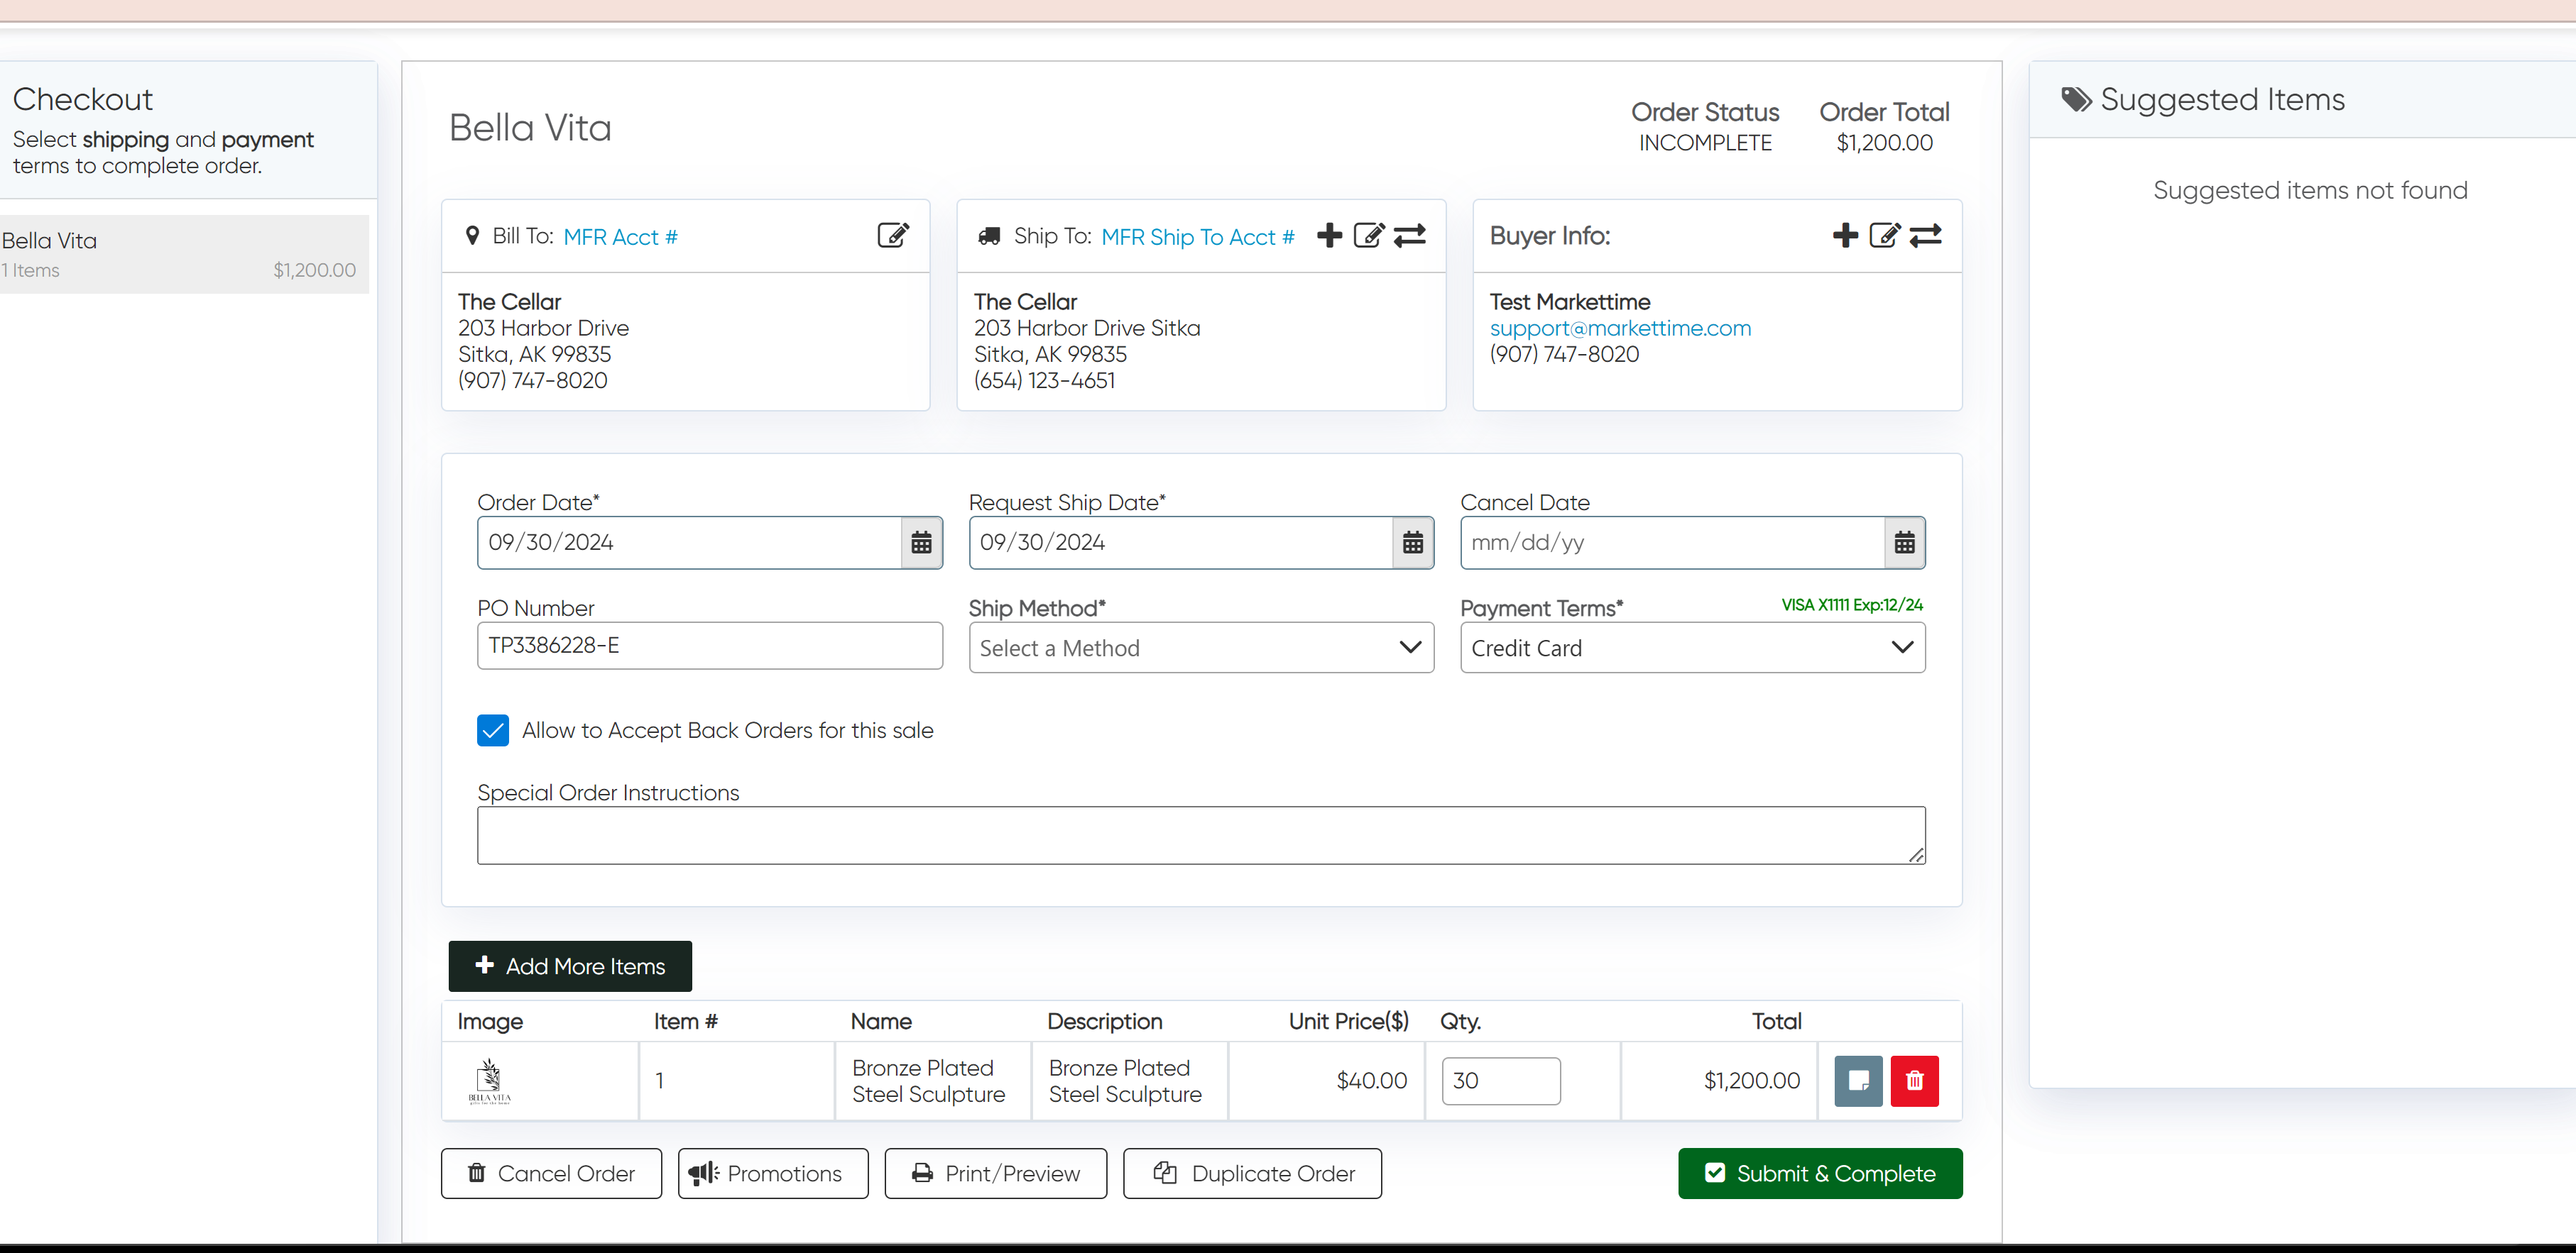Open the Request Ship Date calendar
Viewport: 2576px width, 1253px height.
coord(1413,543)
